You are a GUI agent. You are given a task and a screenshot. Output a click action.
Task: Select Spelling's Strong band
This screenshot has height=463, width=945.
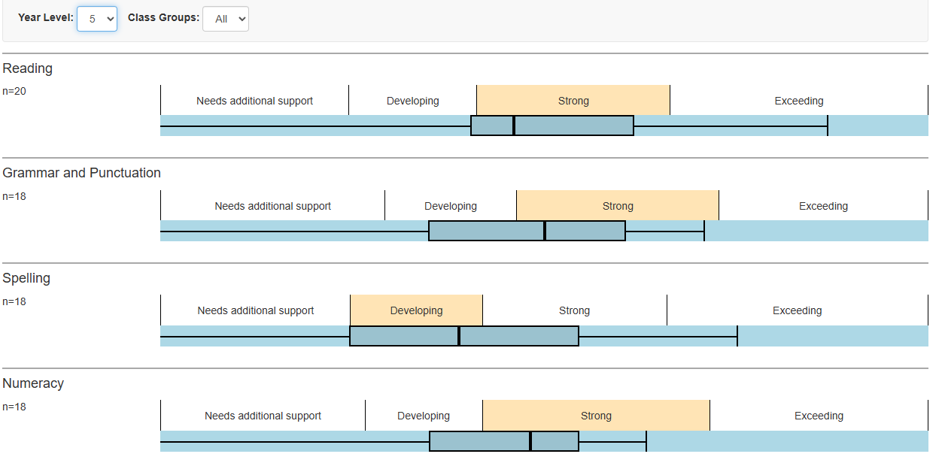coord(575,310)
